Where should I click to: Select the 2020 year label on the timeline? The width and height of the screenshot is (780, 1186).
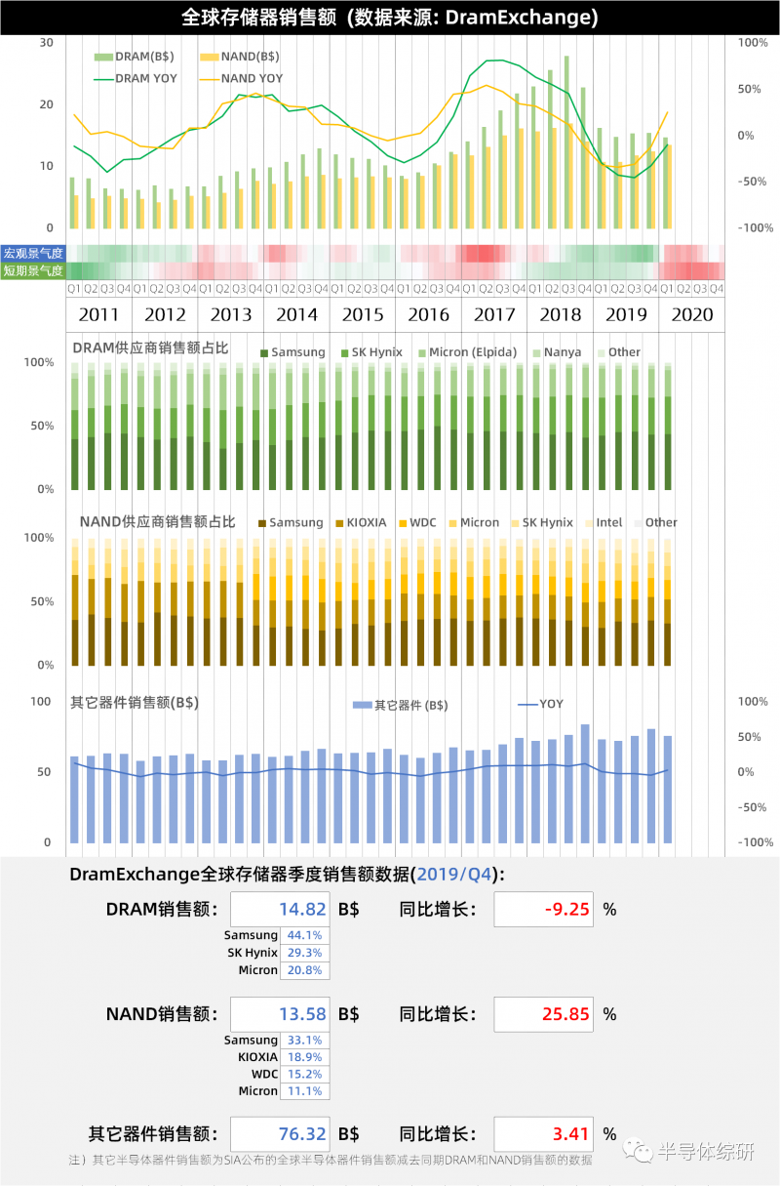tap(692, 315)
